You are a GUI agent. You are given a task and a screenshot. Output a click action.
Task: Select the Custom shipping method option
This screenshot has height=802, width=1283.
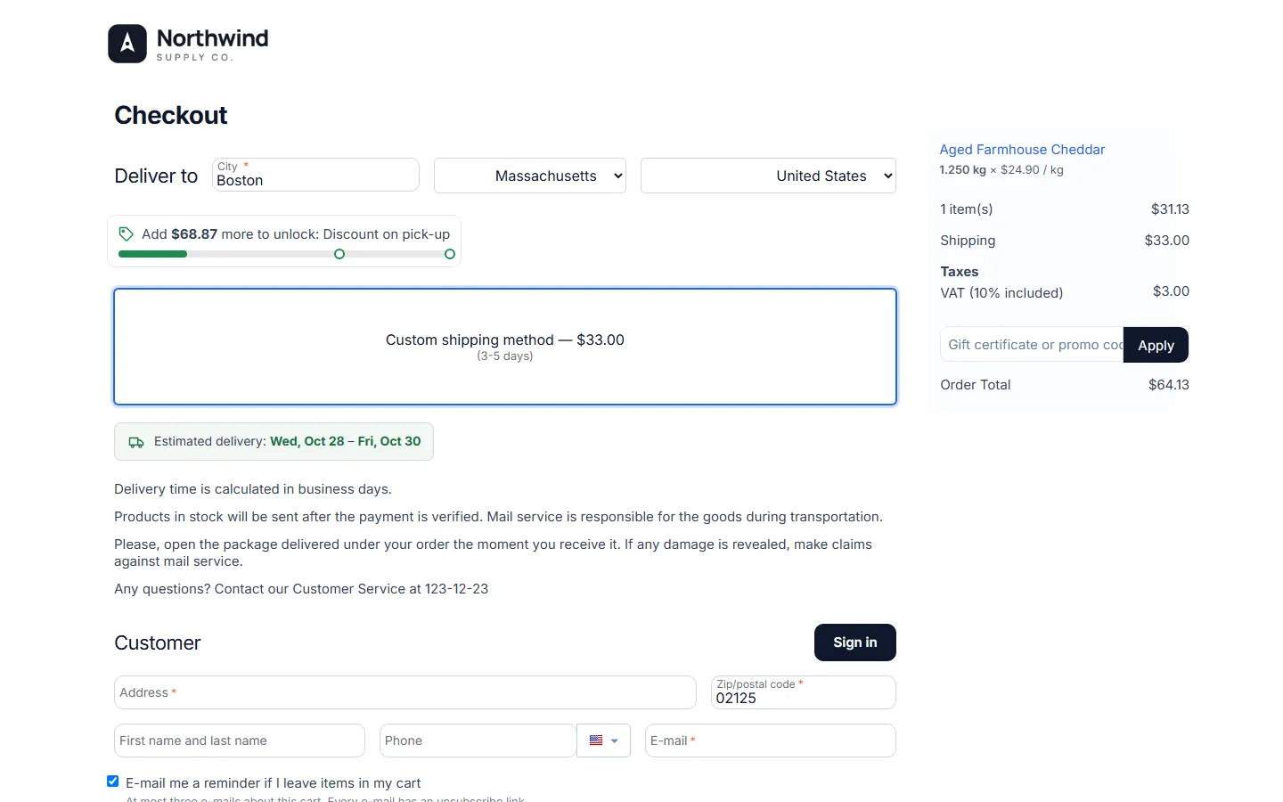coord(505,347)
